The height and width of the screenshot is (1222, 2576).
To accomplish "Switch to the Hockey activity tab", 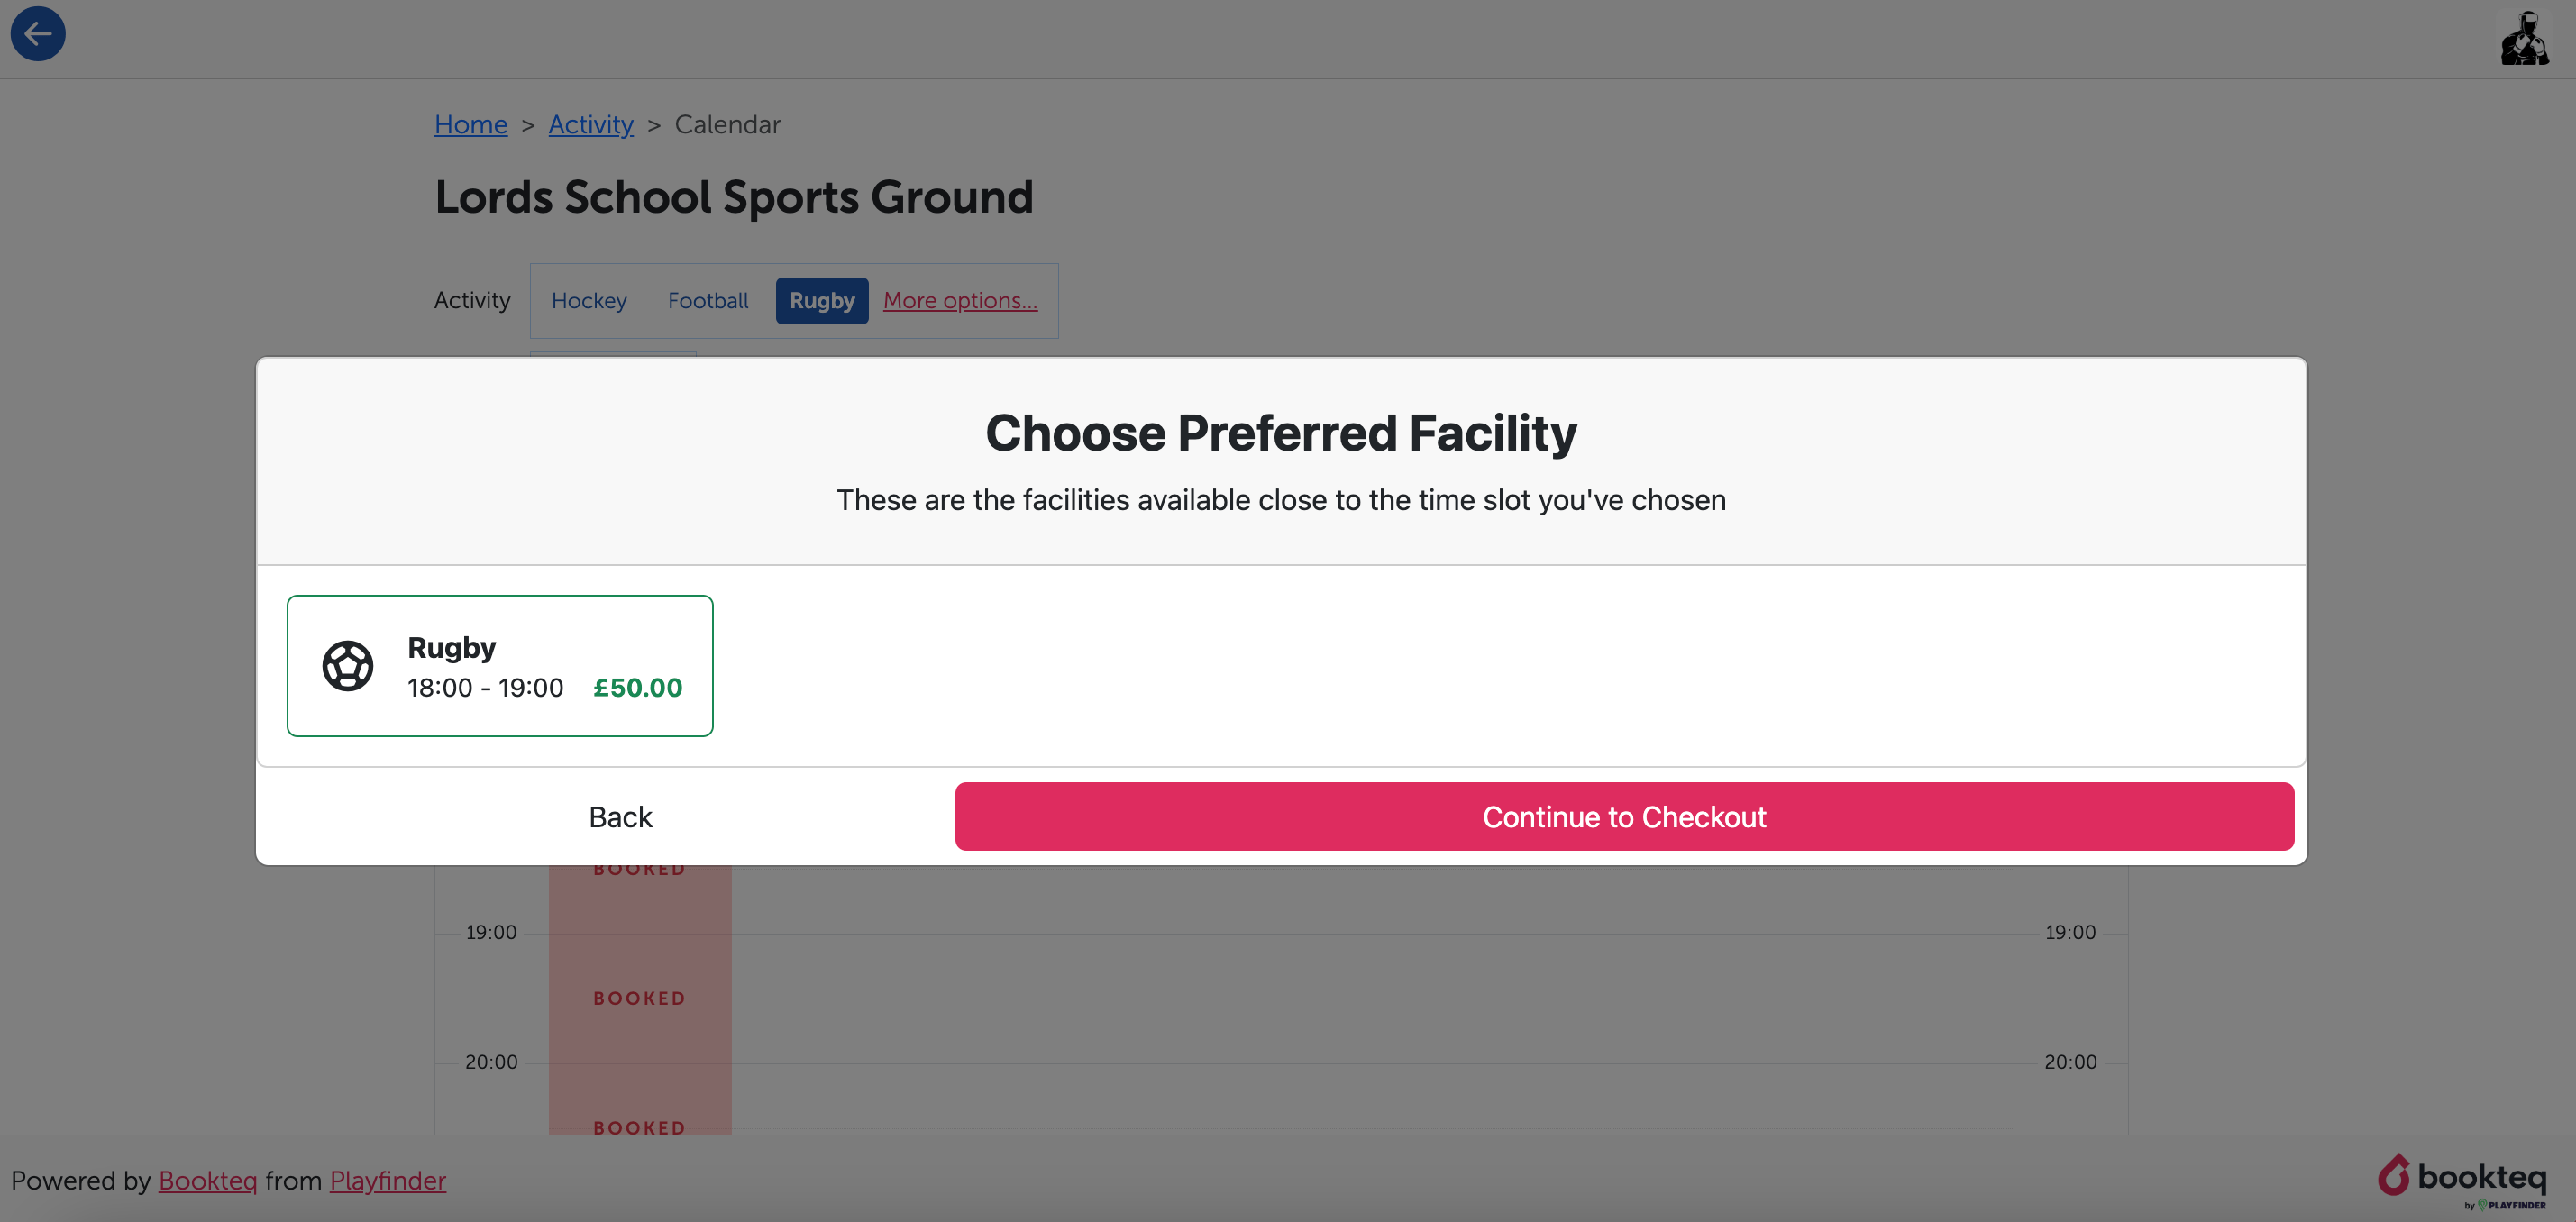I will point(589,301).
